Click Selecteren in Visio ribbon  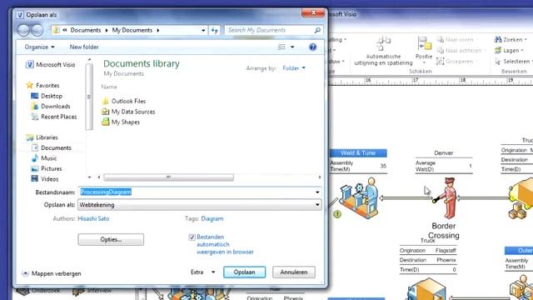(513, 61)
